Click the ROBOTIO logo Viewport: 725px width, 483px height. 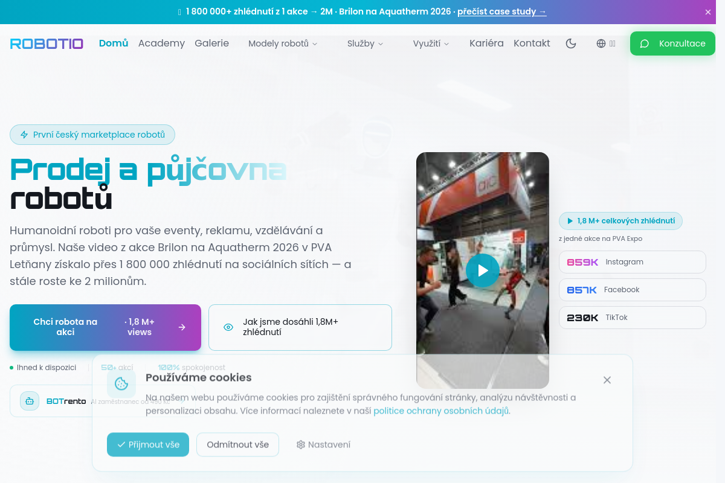tap(47, 43)
